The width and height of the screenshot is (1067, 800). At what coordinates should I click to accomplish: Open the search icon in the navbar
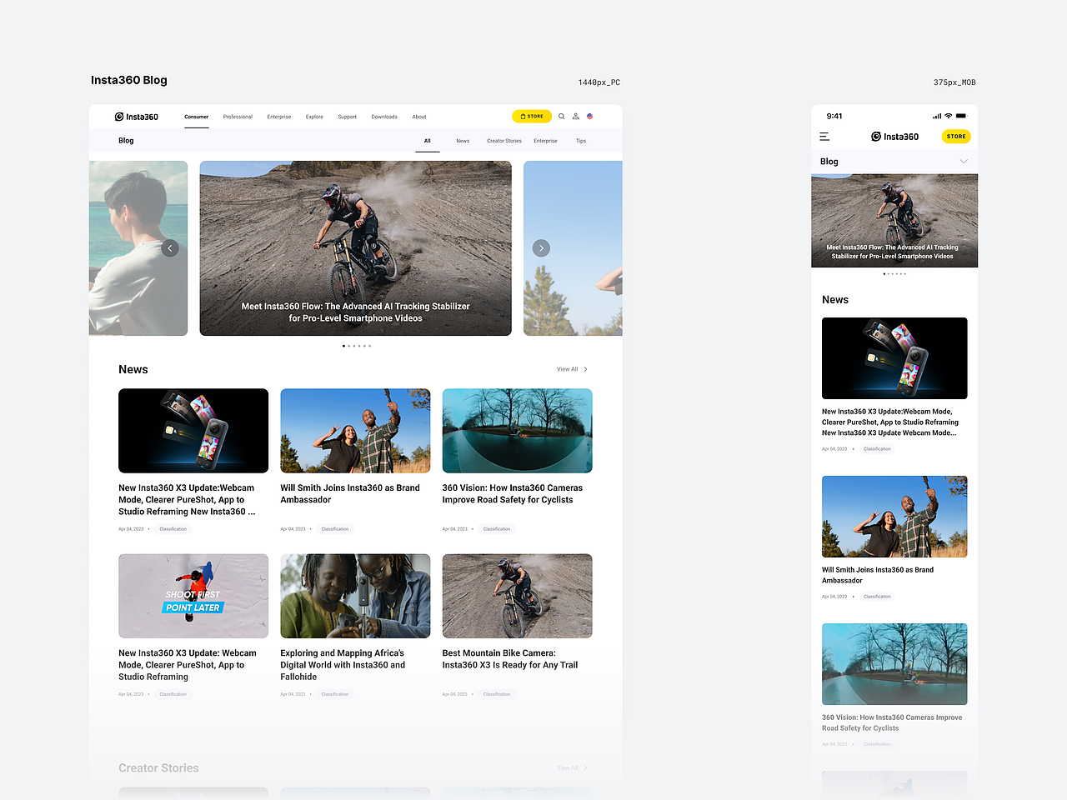(562, 117)
